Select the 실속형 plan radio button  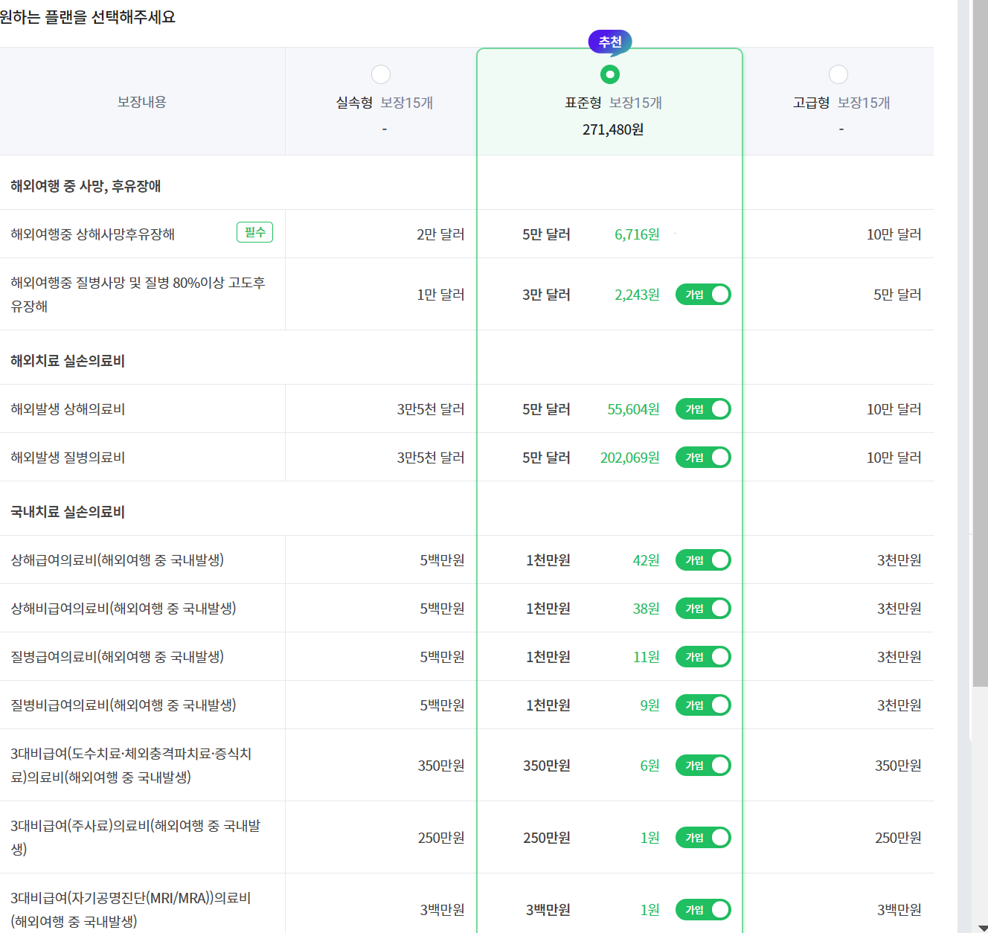(381, 74)
